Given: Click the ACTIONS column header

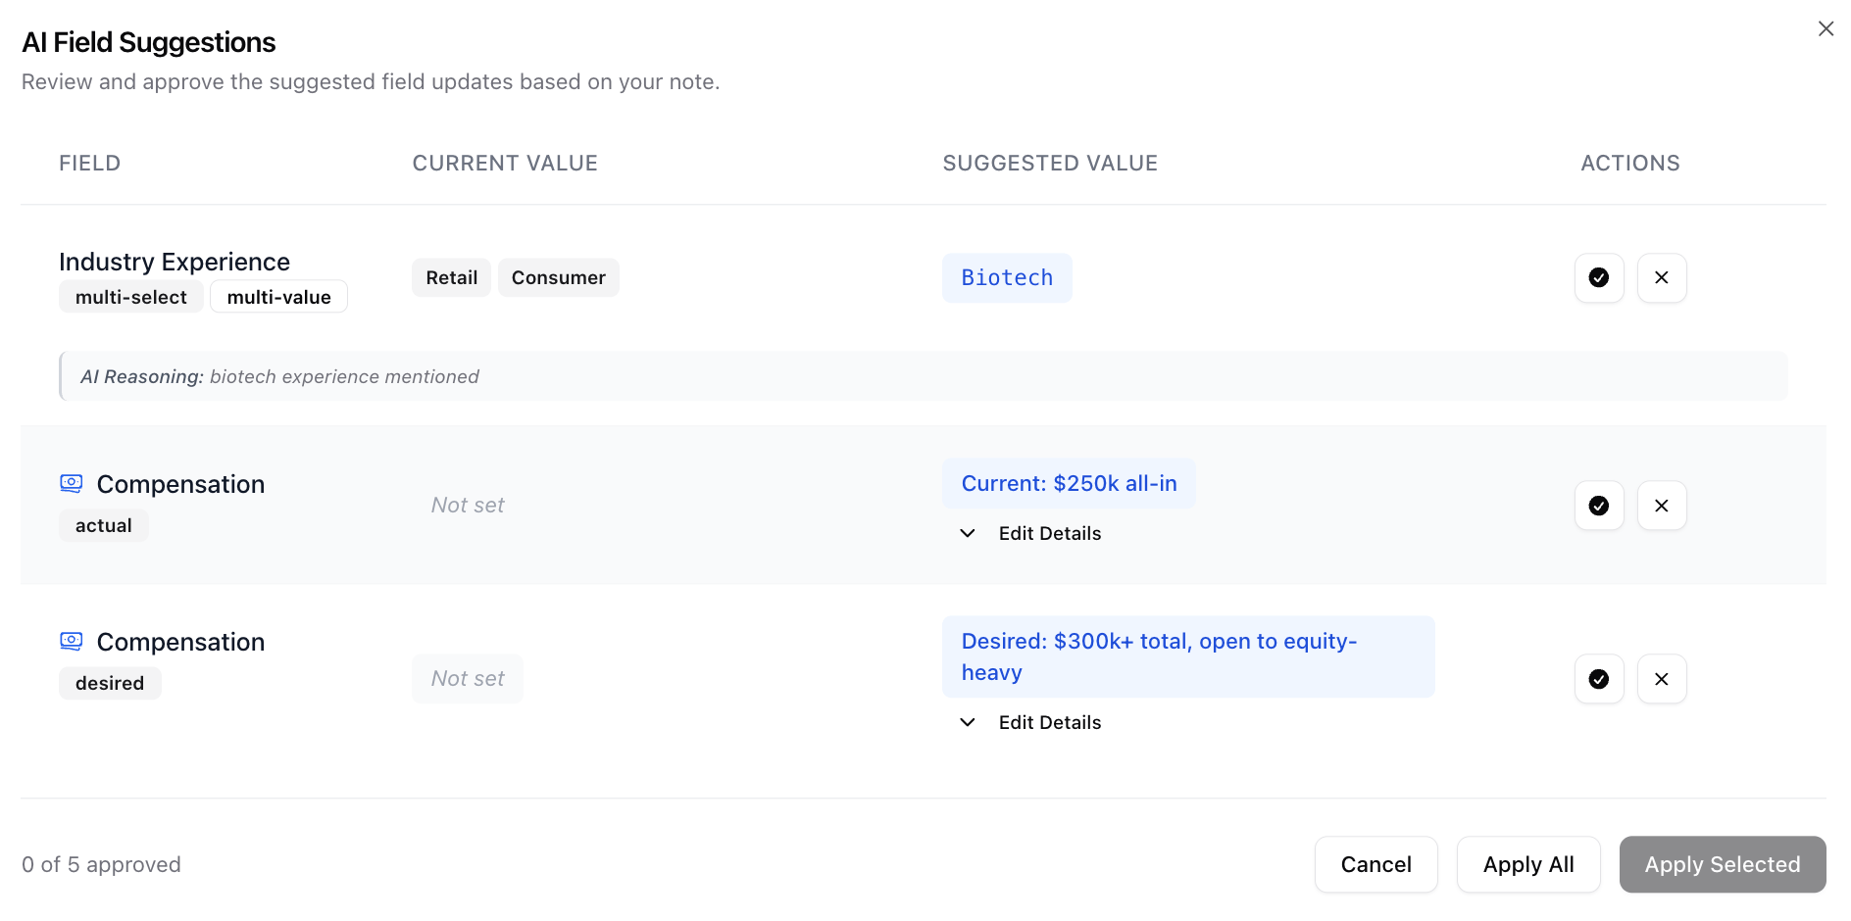Looking at the screenshot, I should tap(1630, 164).
